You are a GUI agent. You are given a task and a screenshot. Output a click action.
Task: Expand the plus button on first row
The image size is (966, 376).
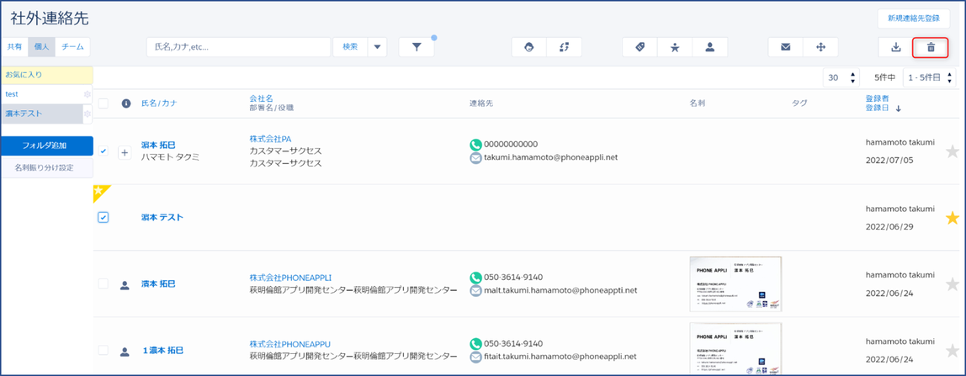tap(125, 153)
